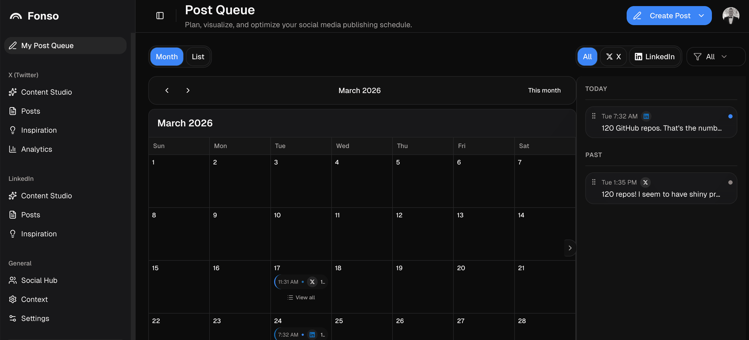Click gray status dot on 120 repos post
The width and height of the screenshot is (749, 340).
click(x=730, y=183)
